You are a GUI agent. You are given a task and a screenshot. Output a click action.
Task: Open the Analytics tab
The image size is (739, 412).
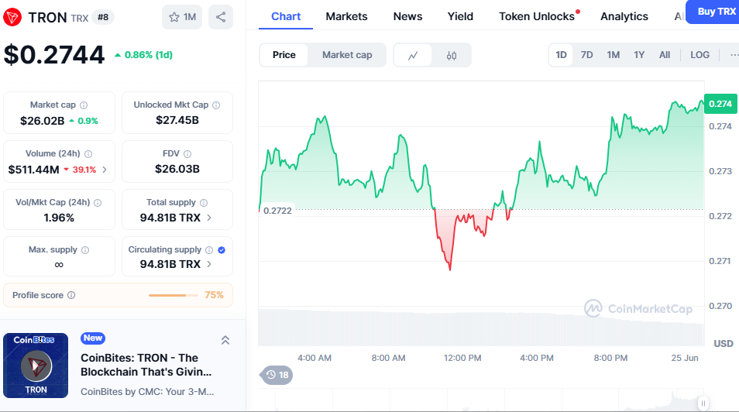point(624,16)
